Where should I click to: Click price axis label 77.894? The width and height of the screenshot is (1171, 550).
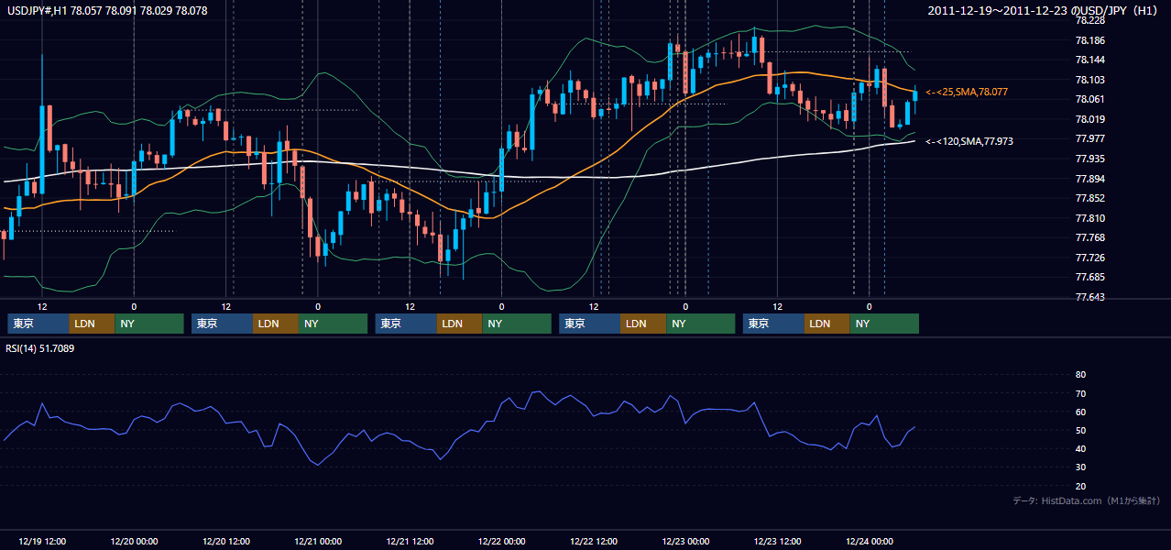coord(1089,179)
